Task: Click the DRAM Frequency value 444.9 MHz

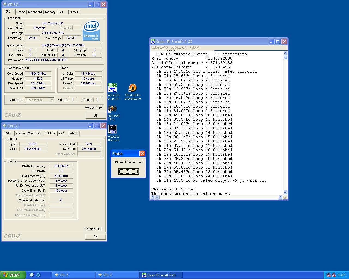Action: [x=61, y=166]
